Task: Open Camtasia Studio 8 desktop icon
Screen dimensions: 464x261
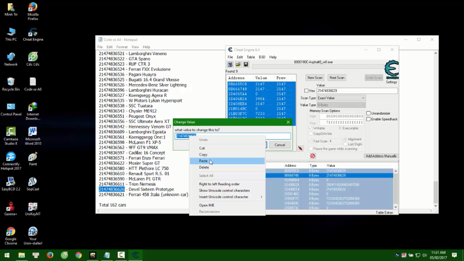Action: pyautogui.click(x=11, y=136)
